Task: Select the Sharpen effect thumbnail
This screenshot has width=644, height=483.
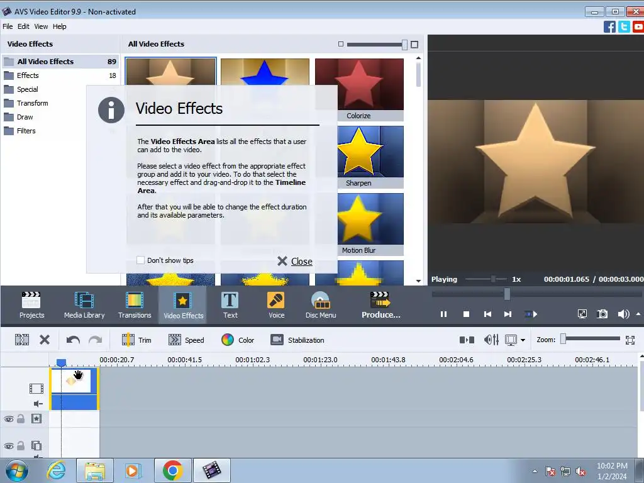Action: 370,157
